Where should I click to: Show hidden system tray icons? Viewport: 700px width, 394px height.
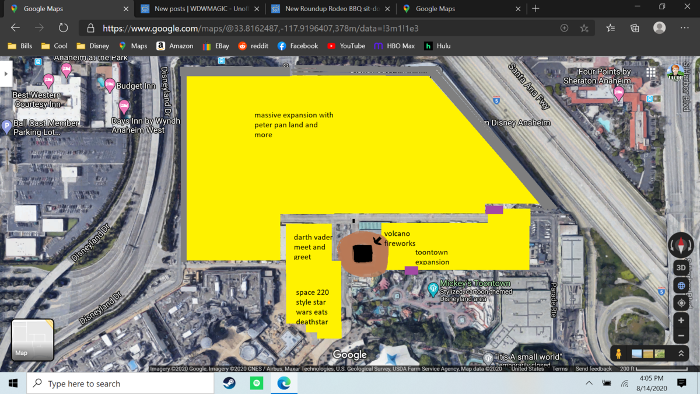(589, 383)
